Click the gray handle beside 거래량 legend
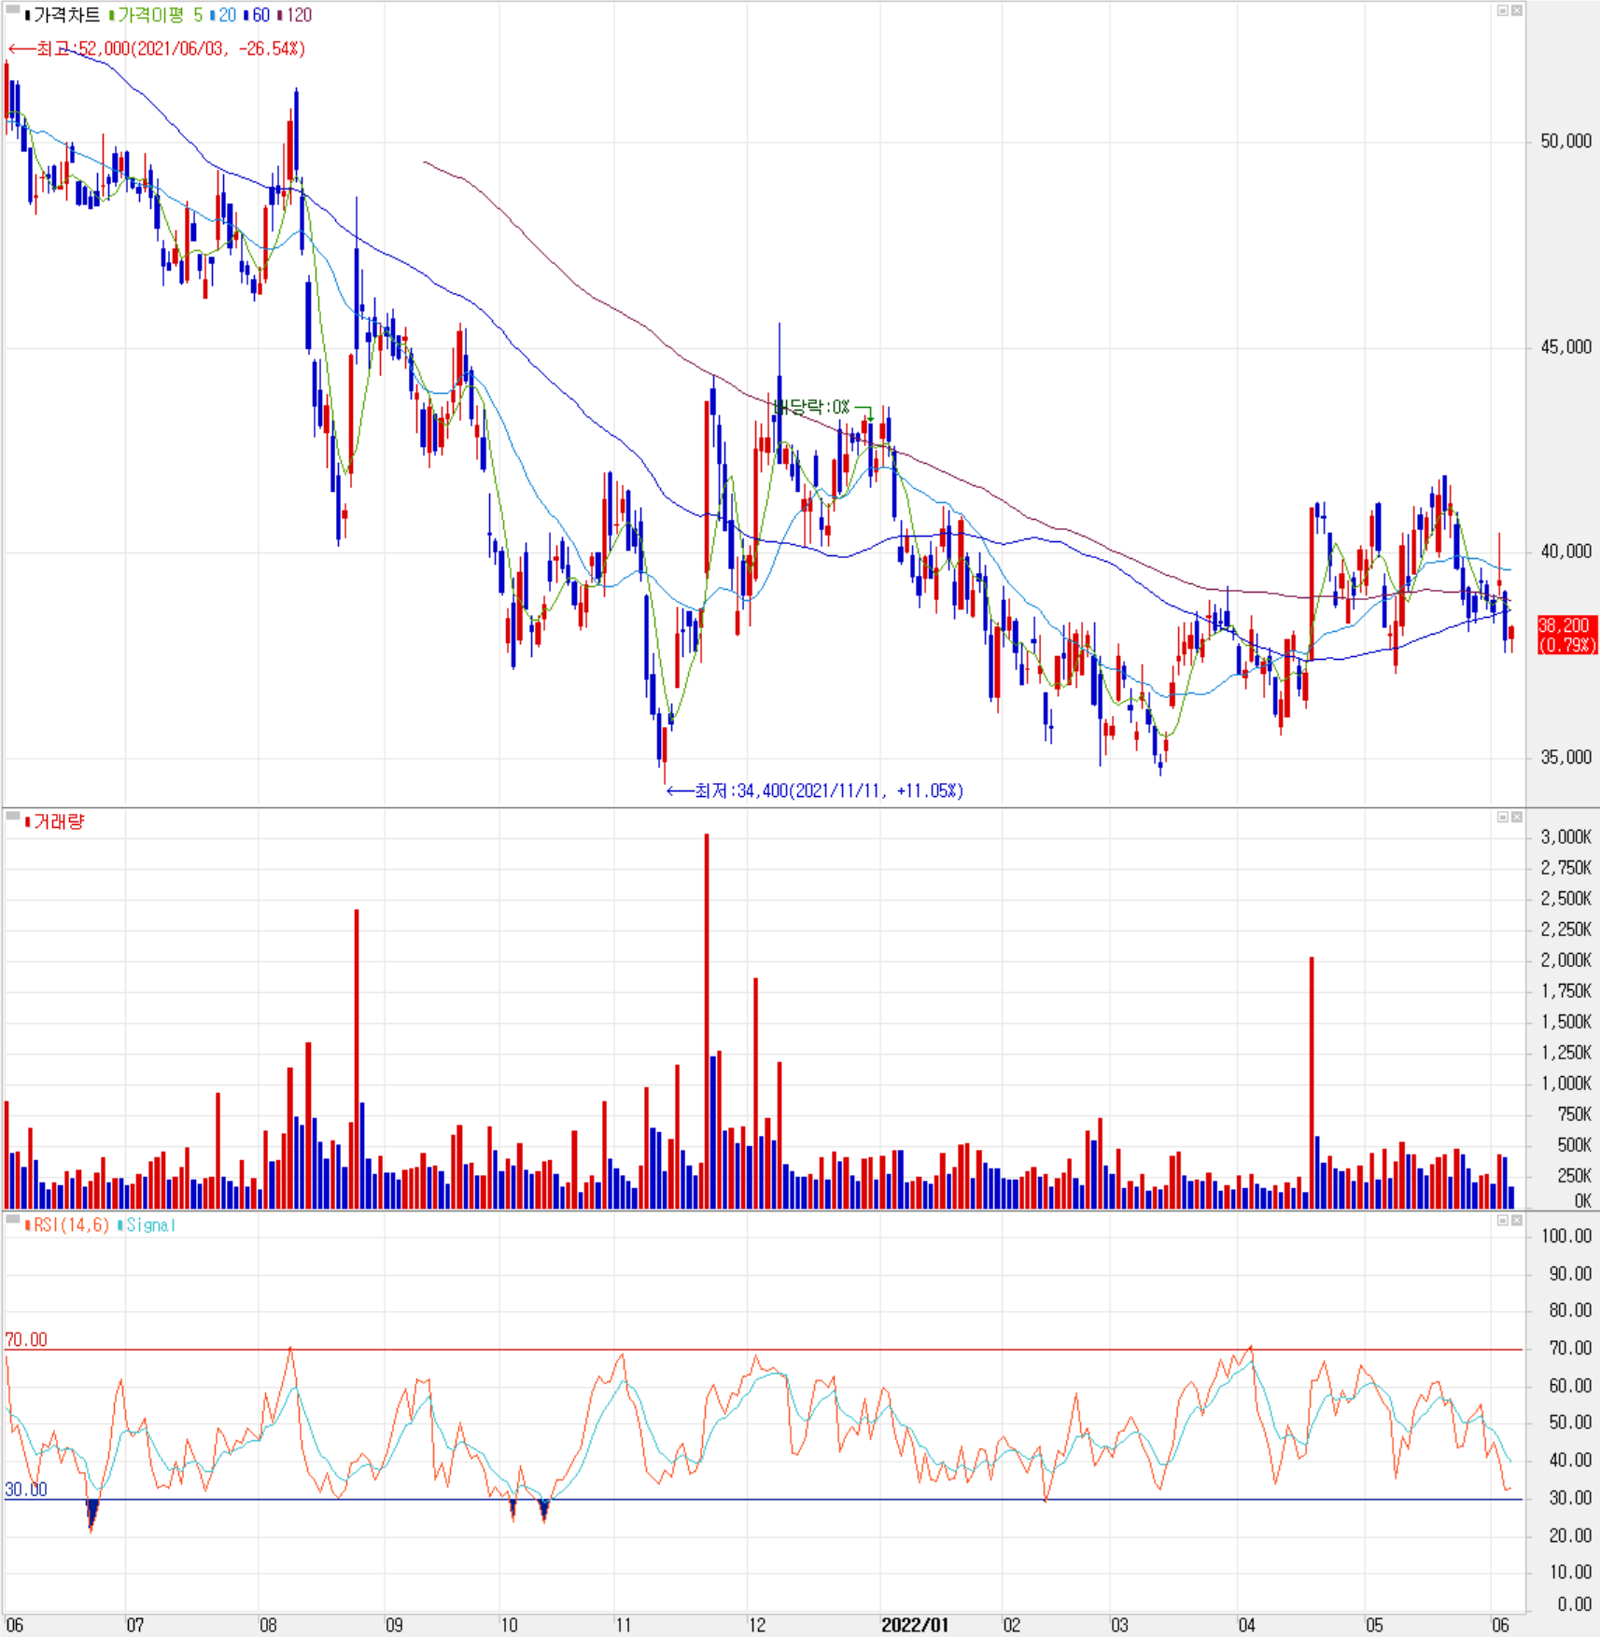The width and height of the screenshot is (1600, 1637). pyautogui.click(x=13, y=817)
